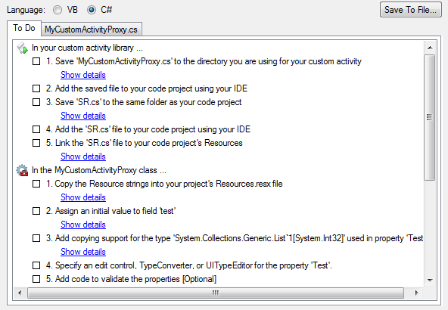Open the MyCustomActivityProxy.cs tab
Screen dimensions: 448x310
coord(91,29)
